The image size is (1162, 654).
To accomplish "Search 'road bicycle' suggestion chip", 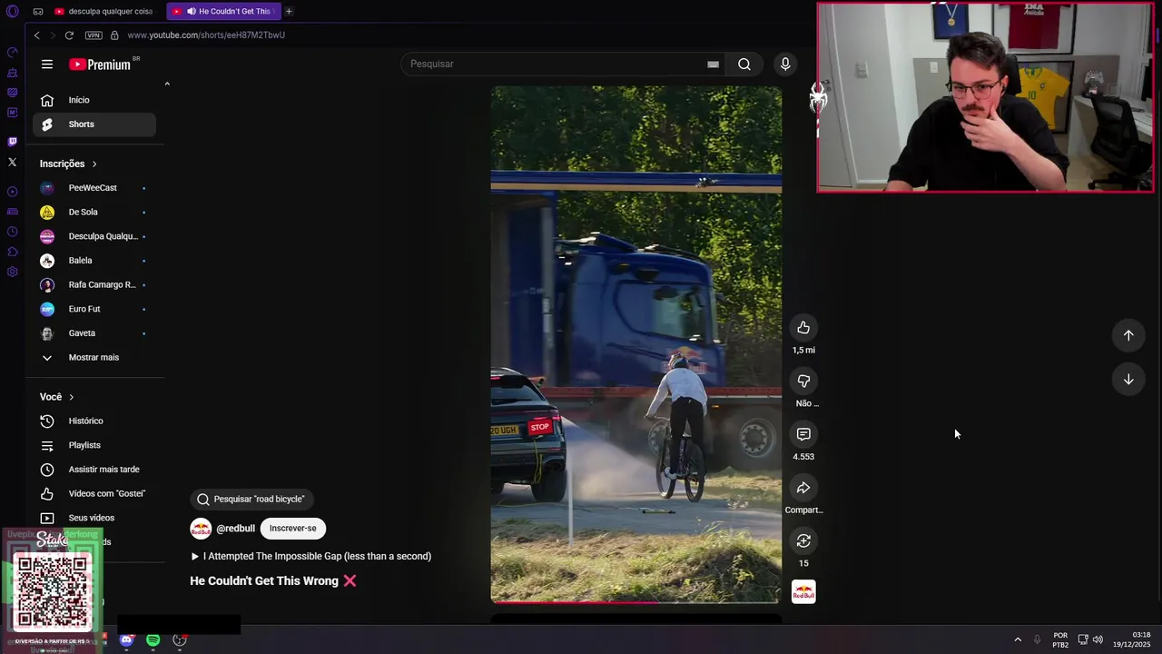I will pos(251,499).
